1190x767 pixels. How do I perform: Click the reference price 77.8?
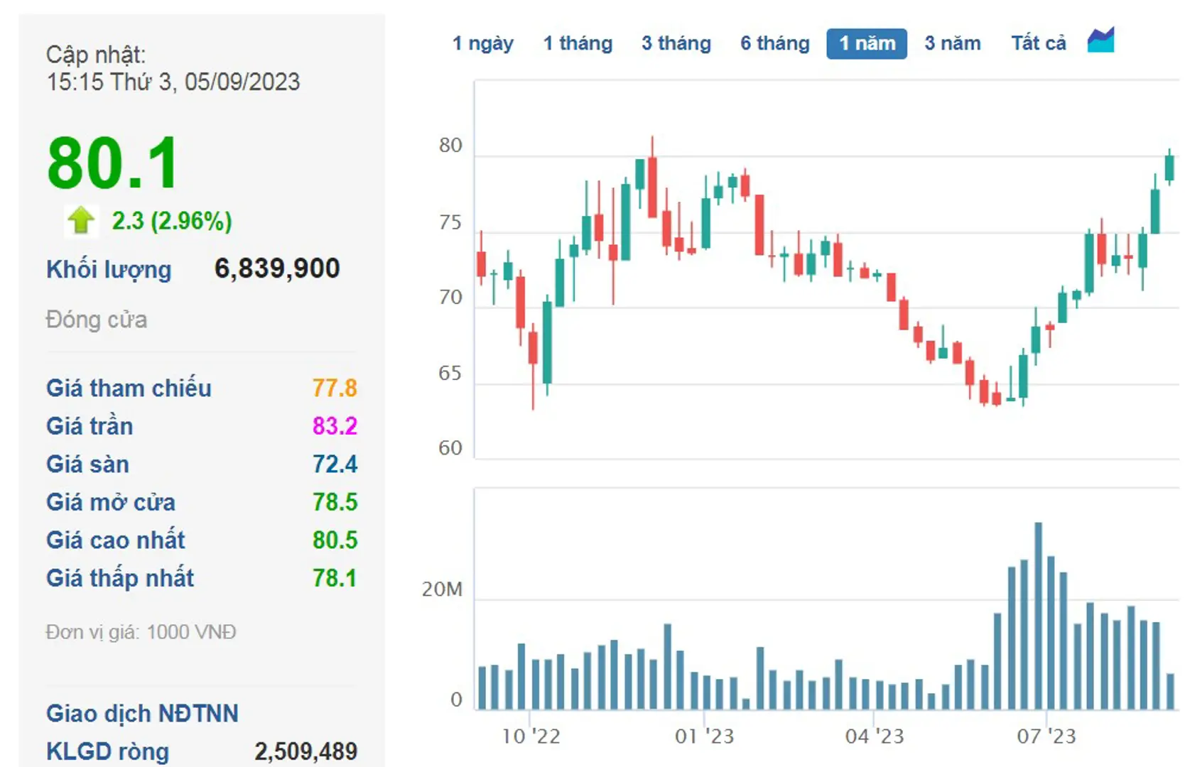[x=335, y=388]
